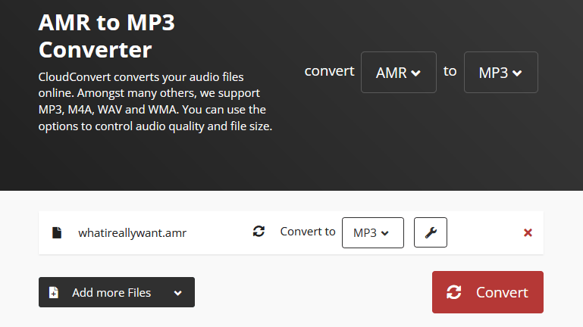Open the MP3 dropdown next to whatireallywant.amr
The width and height of the screenshot is (583, 327).
click(x=372, y=232)
